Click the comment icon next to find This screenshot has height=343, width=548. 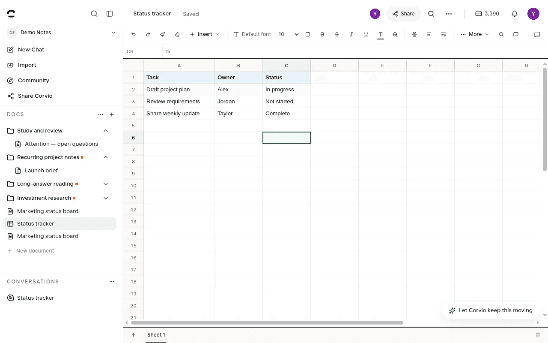tap(516, 34)
